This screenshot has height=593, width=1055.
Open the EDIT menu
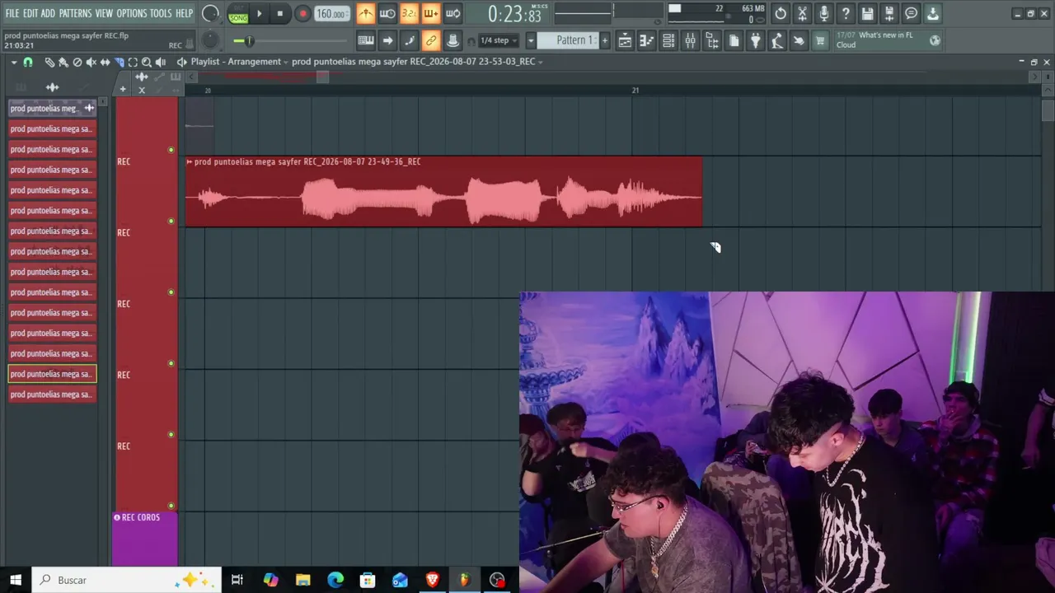click(x=30, y=13)
